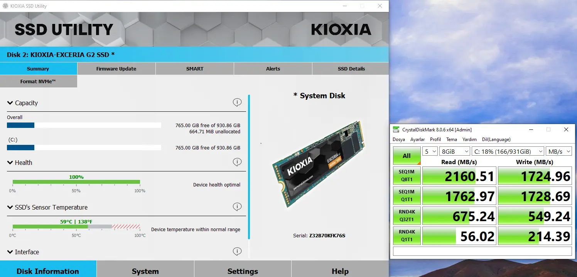
Task: Click the 1728.69 write result
Action: click(535, 196)
